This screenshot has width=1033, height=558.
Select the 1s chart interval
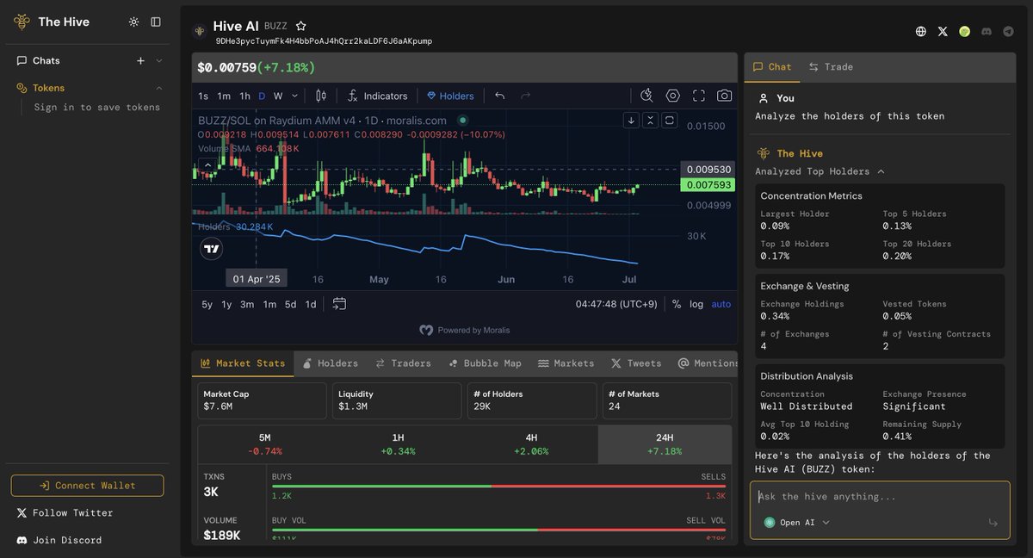pos(203,96)
